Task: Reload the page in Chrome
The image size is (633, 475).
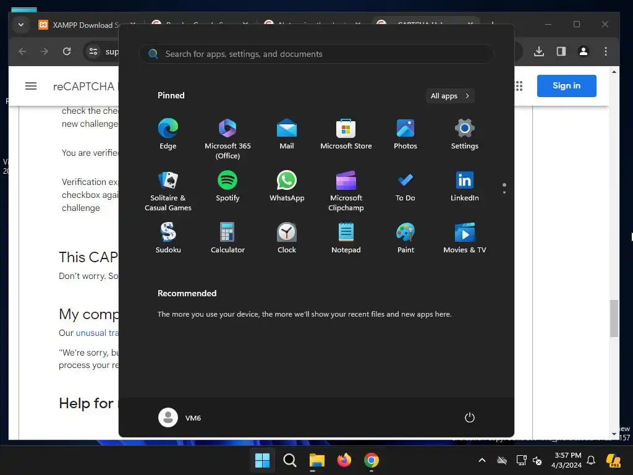Action: [x=67, y=51]
